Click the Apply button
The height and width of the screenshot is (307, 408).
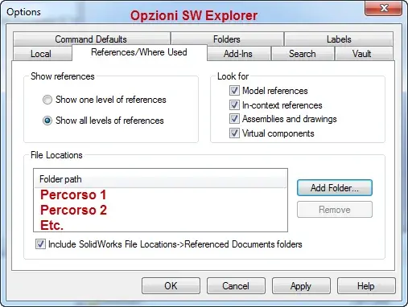coord(301,286)
